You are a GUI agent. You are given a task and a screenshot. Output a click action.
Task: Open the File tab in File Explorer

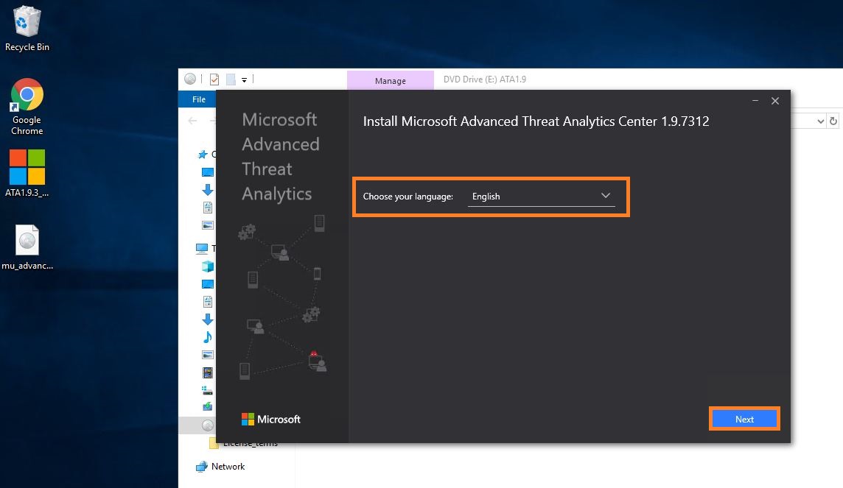pos(199,99)
